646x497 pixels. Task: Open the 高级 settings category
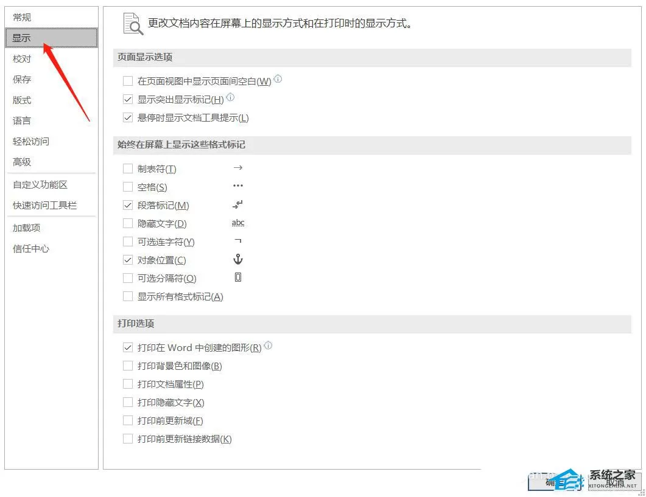click(x=22, y=162)
